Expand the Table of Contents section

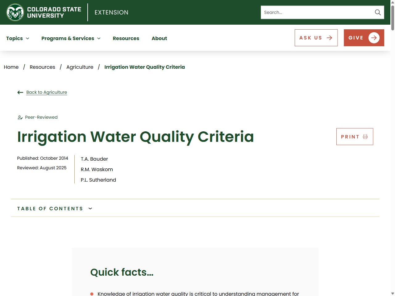pyautogui.click(x=55, y=208)
